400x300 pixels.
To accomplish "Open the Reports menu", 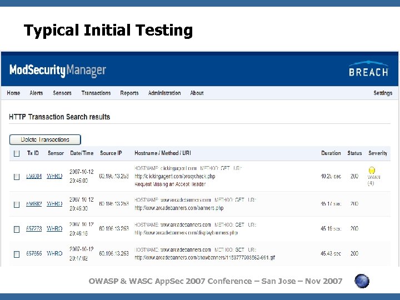I will point(129,93).
